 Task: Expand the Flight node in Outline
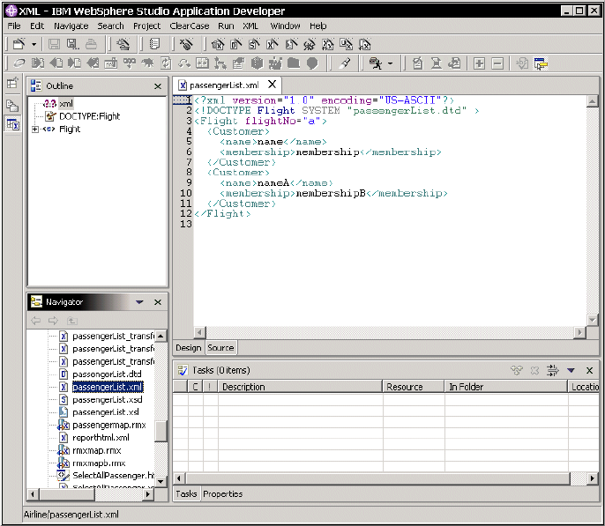pos(35,130)
